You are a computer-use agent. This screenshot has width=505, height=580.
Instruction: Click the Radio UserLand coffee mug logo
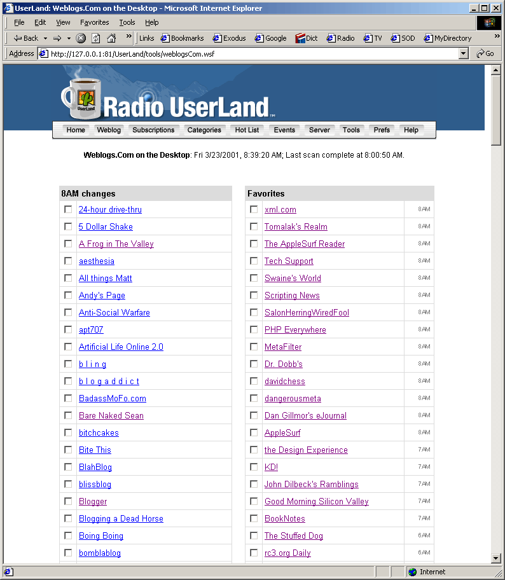(x=79, y=97)
